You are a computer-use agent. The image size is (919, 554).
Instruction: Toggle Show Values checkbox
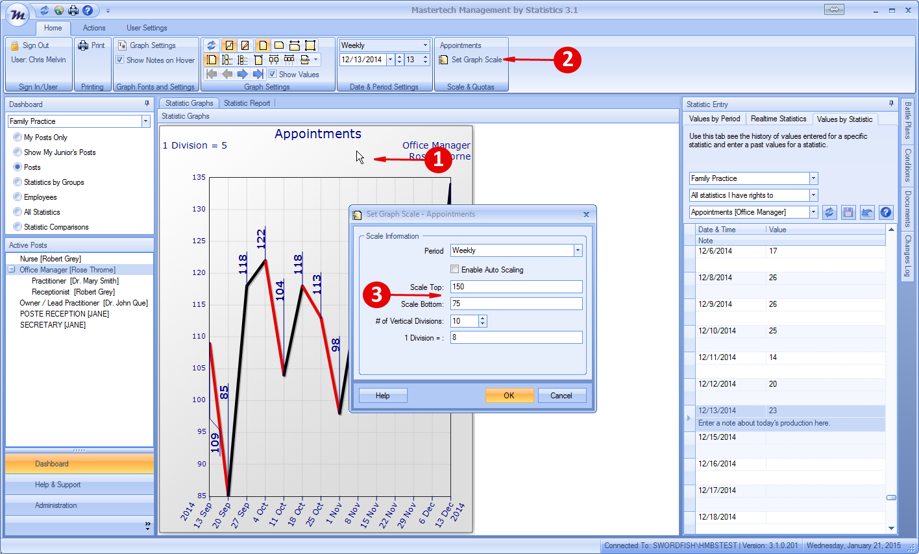273,74
